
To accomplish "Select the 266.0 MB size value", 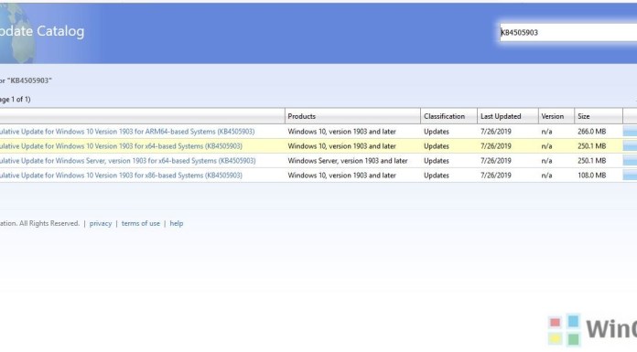I will (591, 132).
